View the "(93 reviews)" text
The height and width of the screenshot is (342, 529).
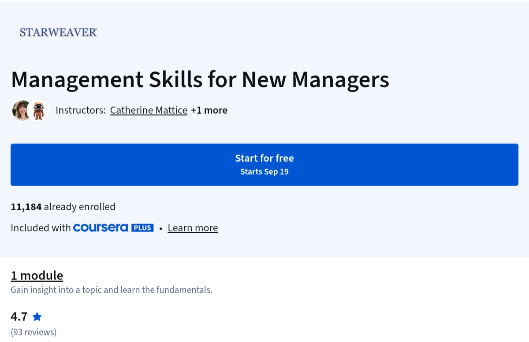(x=34, y=332)
